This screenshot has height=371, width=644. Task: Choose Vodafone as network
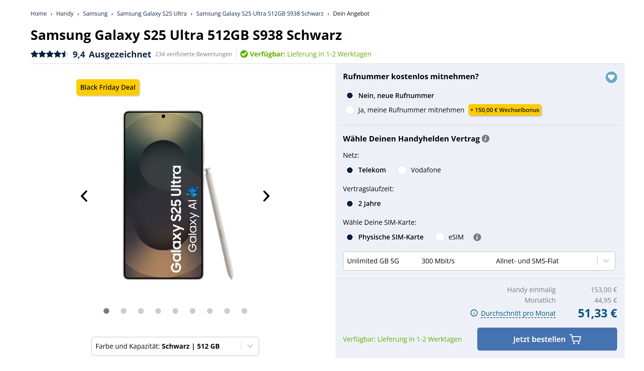(402, 170)
